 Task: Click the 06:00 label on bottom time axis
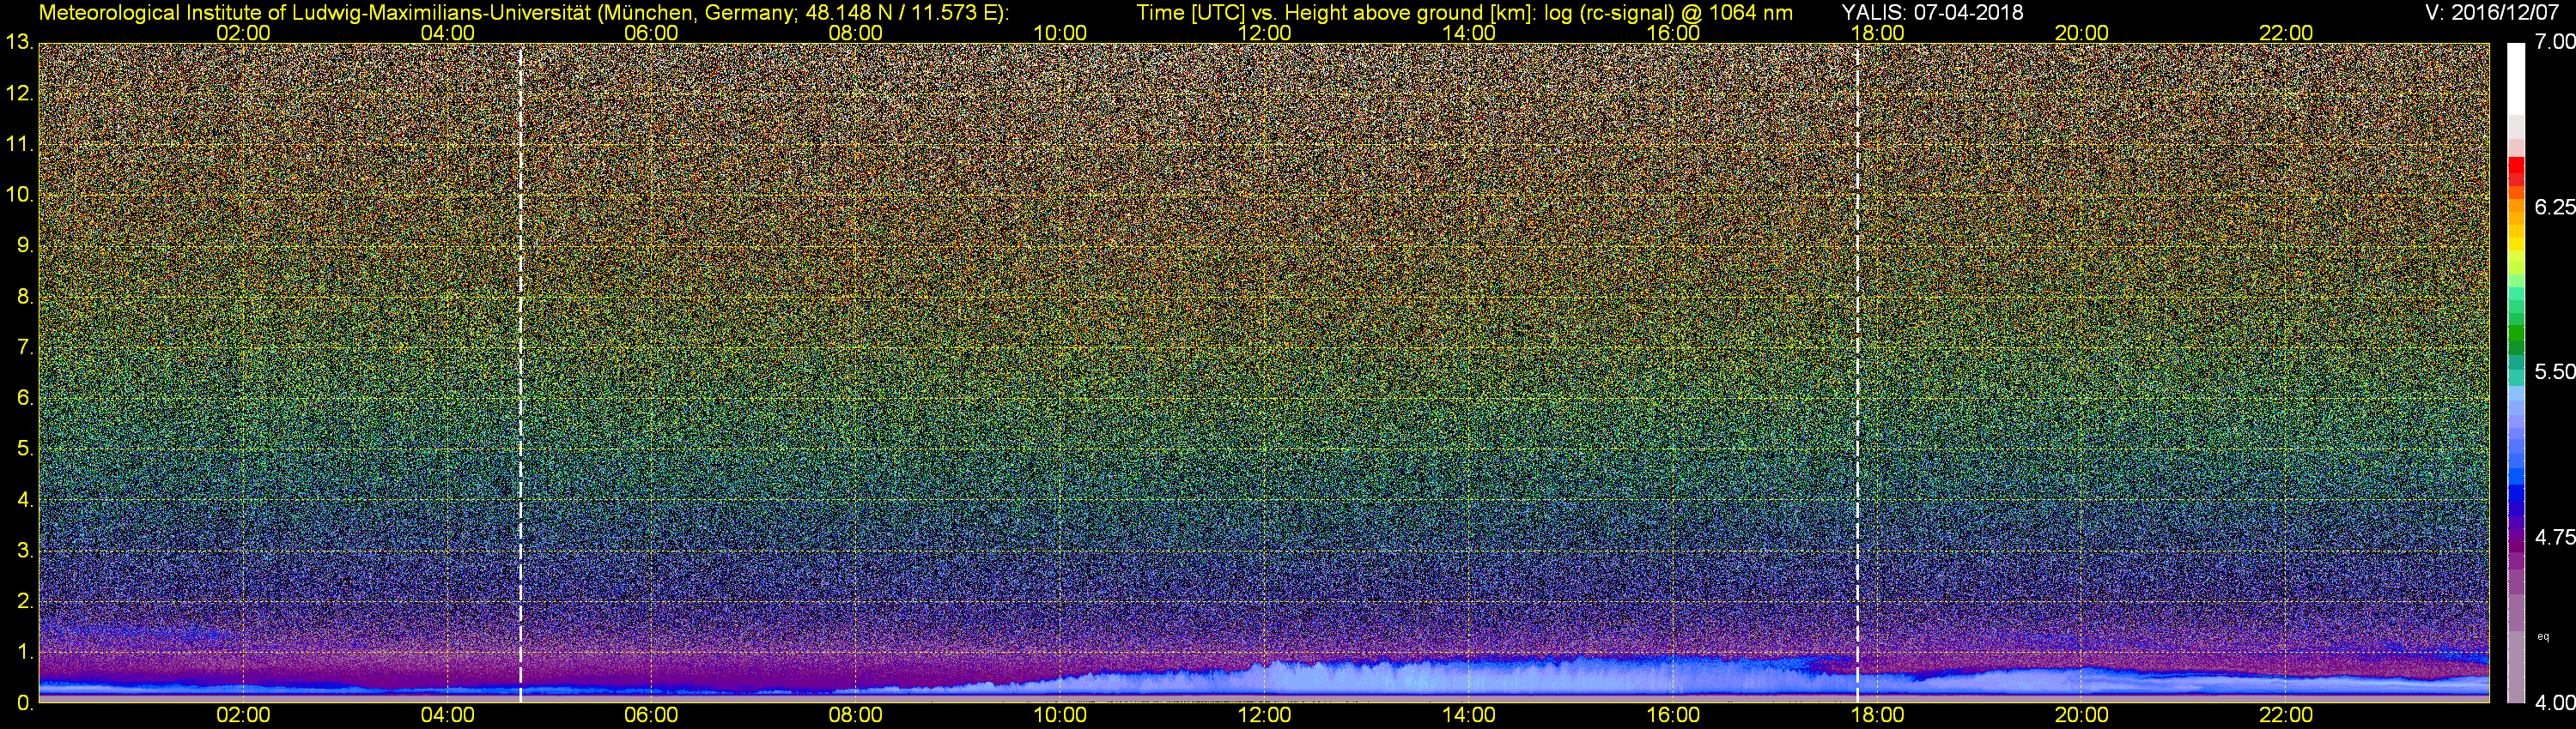tap(651, 716)
